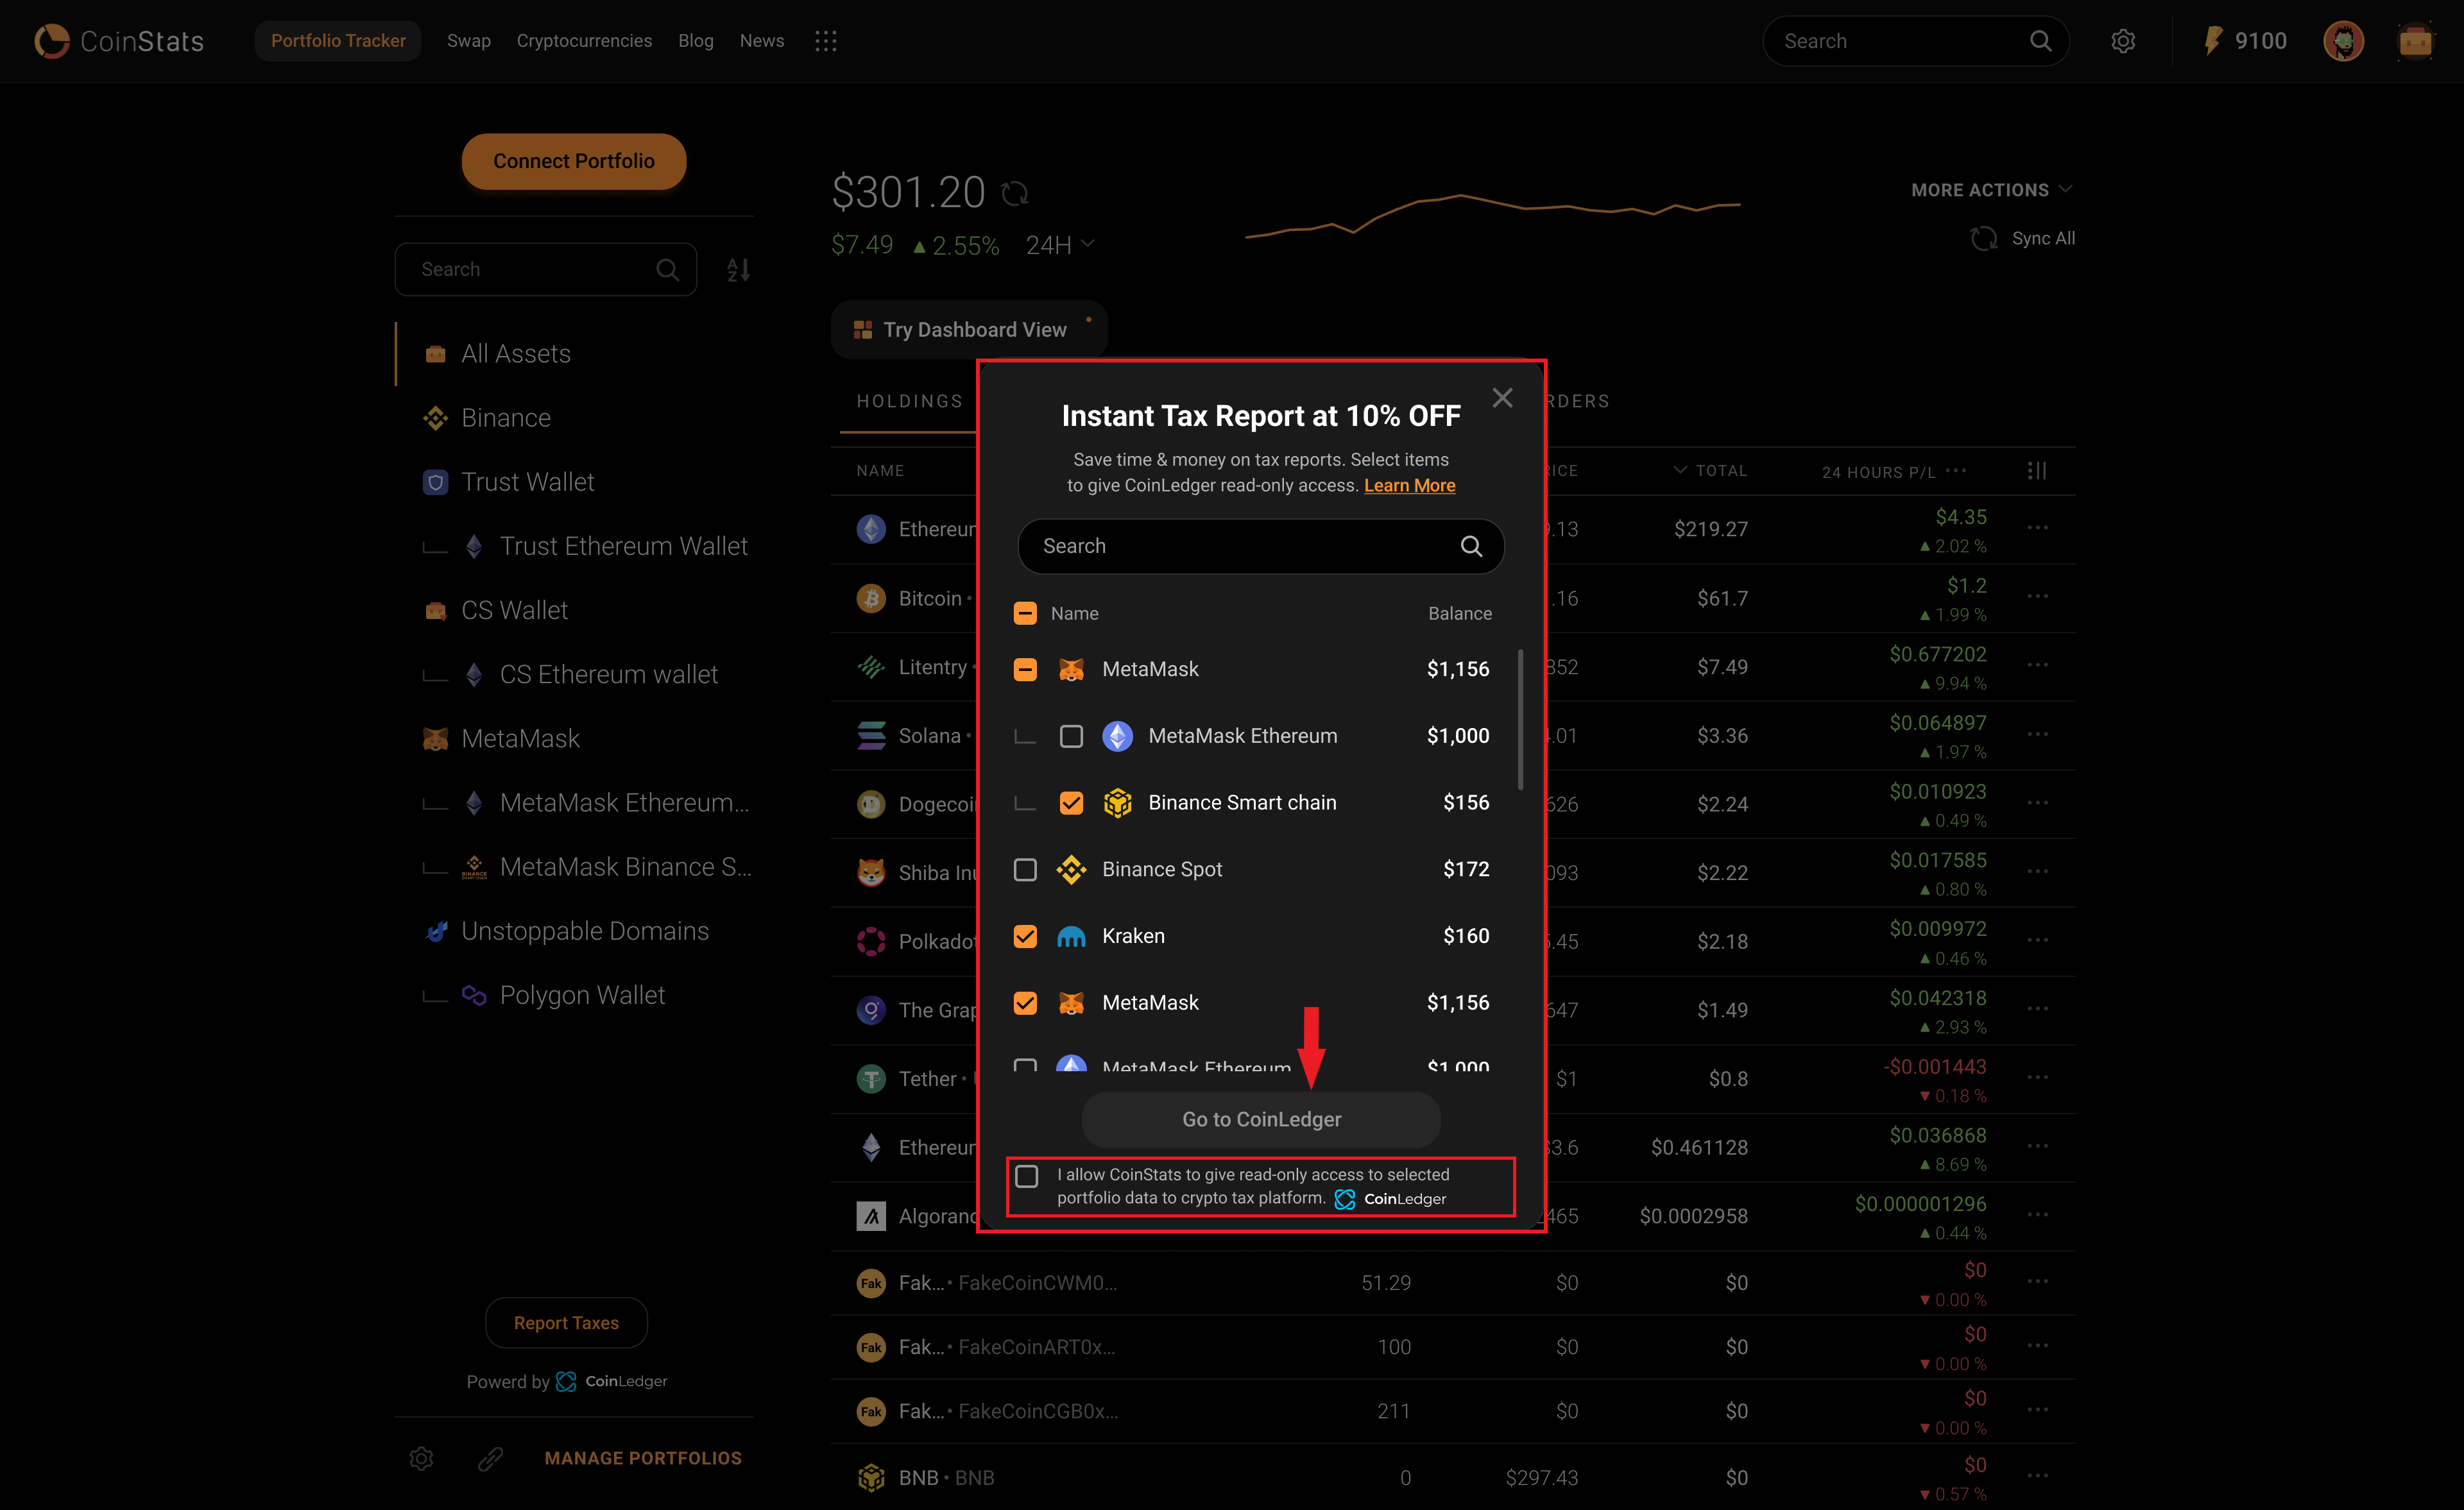Click the refresh icon beside $301.20
Image resolution: width=2464 pixels, height=1510 pixels.
[x=1015, y=193]
